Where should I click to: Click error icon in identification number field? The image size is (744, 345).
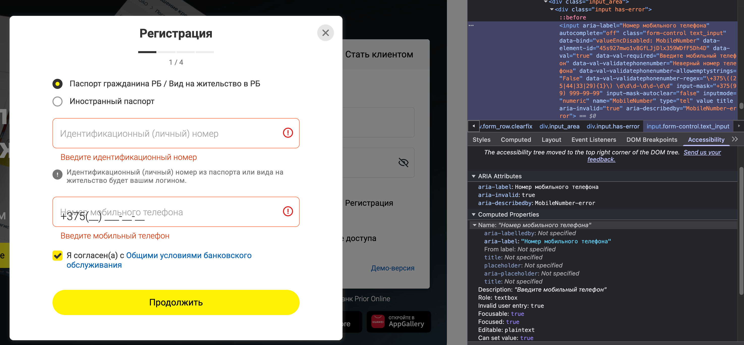(288, 133)
